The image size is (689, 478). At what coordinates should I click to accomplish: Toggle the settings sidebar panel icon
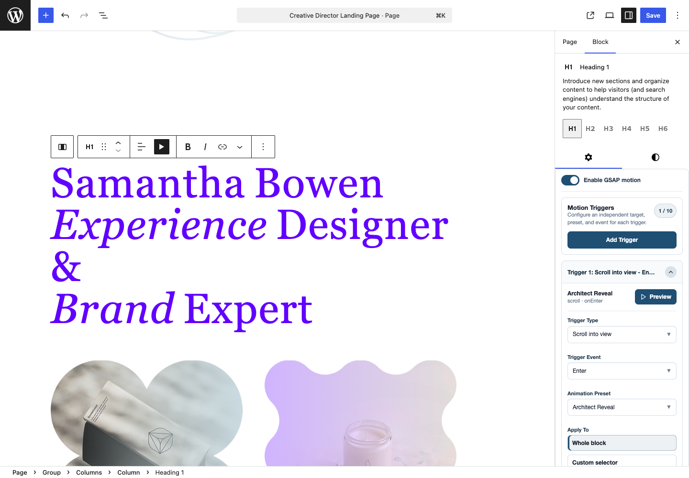629,15
